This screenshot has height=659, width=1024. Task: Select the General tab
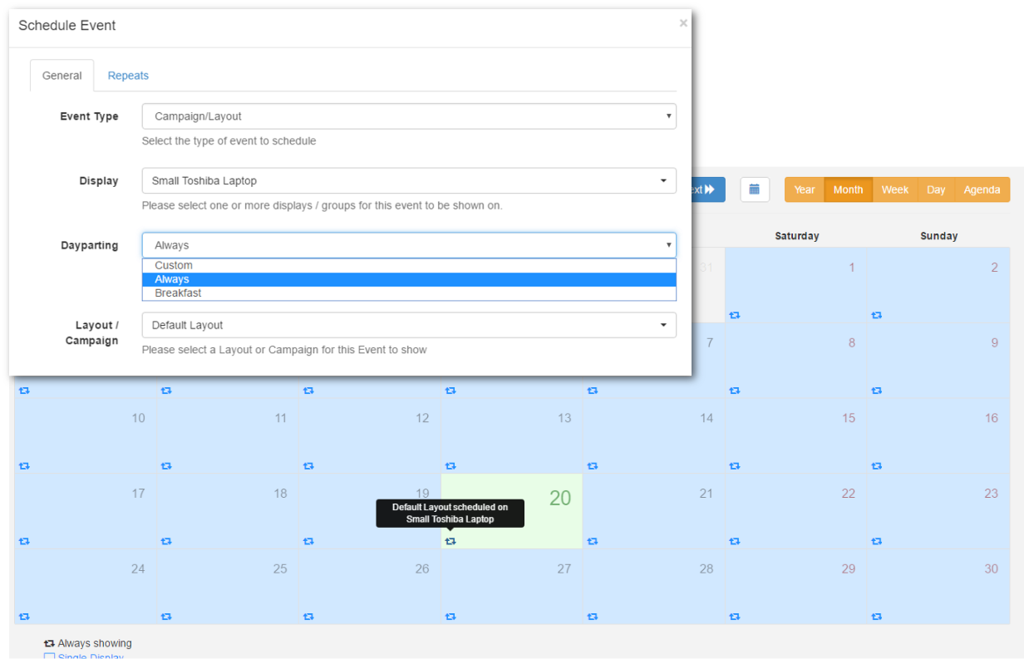[x=62, y=76]
